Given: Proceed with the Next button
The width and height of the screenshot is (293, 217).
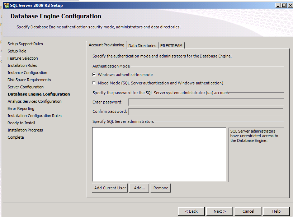Looking at the screenshot, I should pyautogui.click(x=219, y=211).
